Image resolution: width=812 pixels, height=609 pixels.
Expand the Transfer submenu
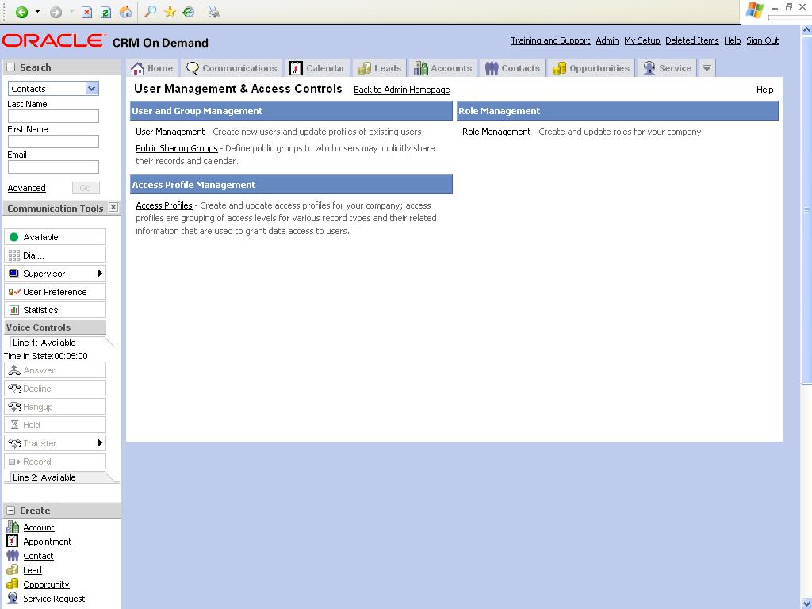[x=100, y=443]
